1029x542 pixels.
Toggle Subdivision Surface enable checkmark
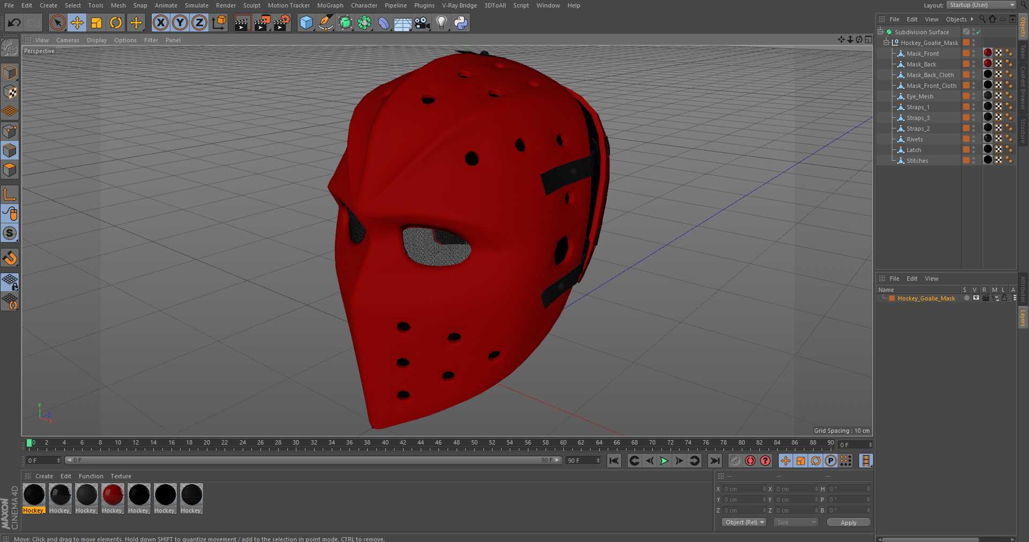(978, 32)
